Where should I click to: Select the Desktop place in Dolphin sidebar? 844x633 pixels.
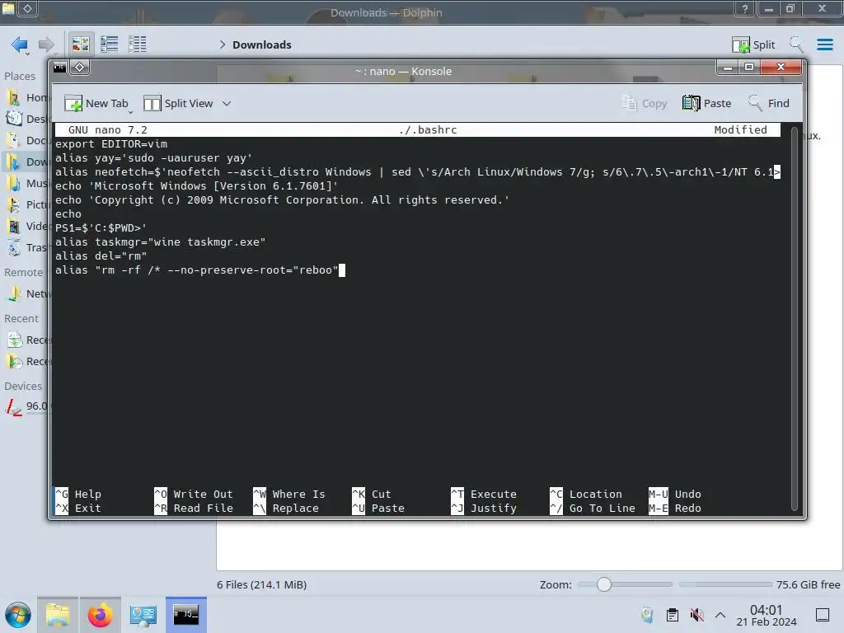tap(27, 119)
